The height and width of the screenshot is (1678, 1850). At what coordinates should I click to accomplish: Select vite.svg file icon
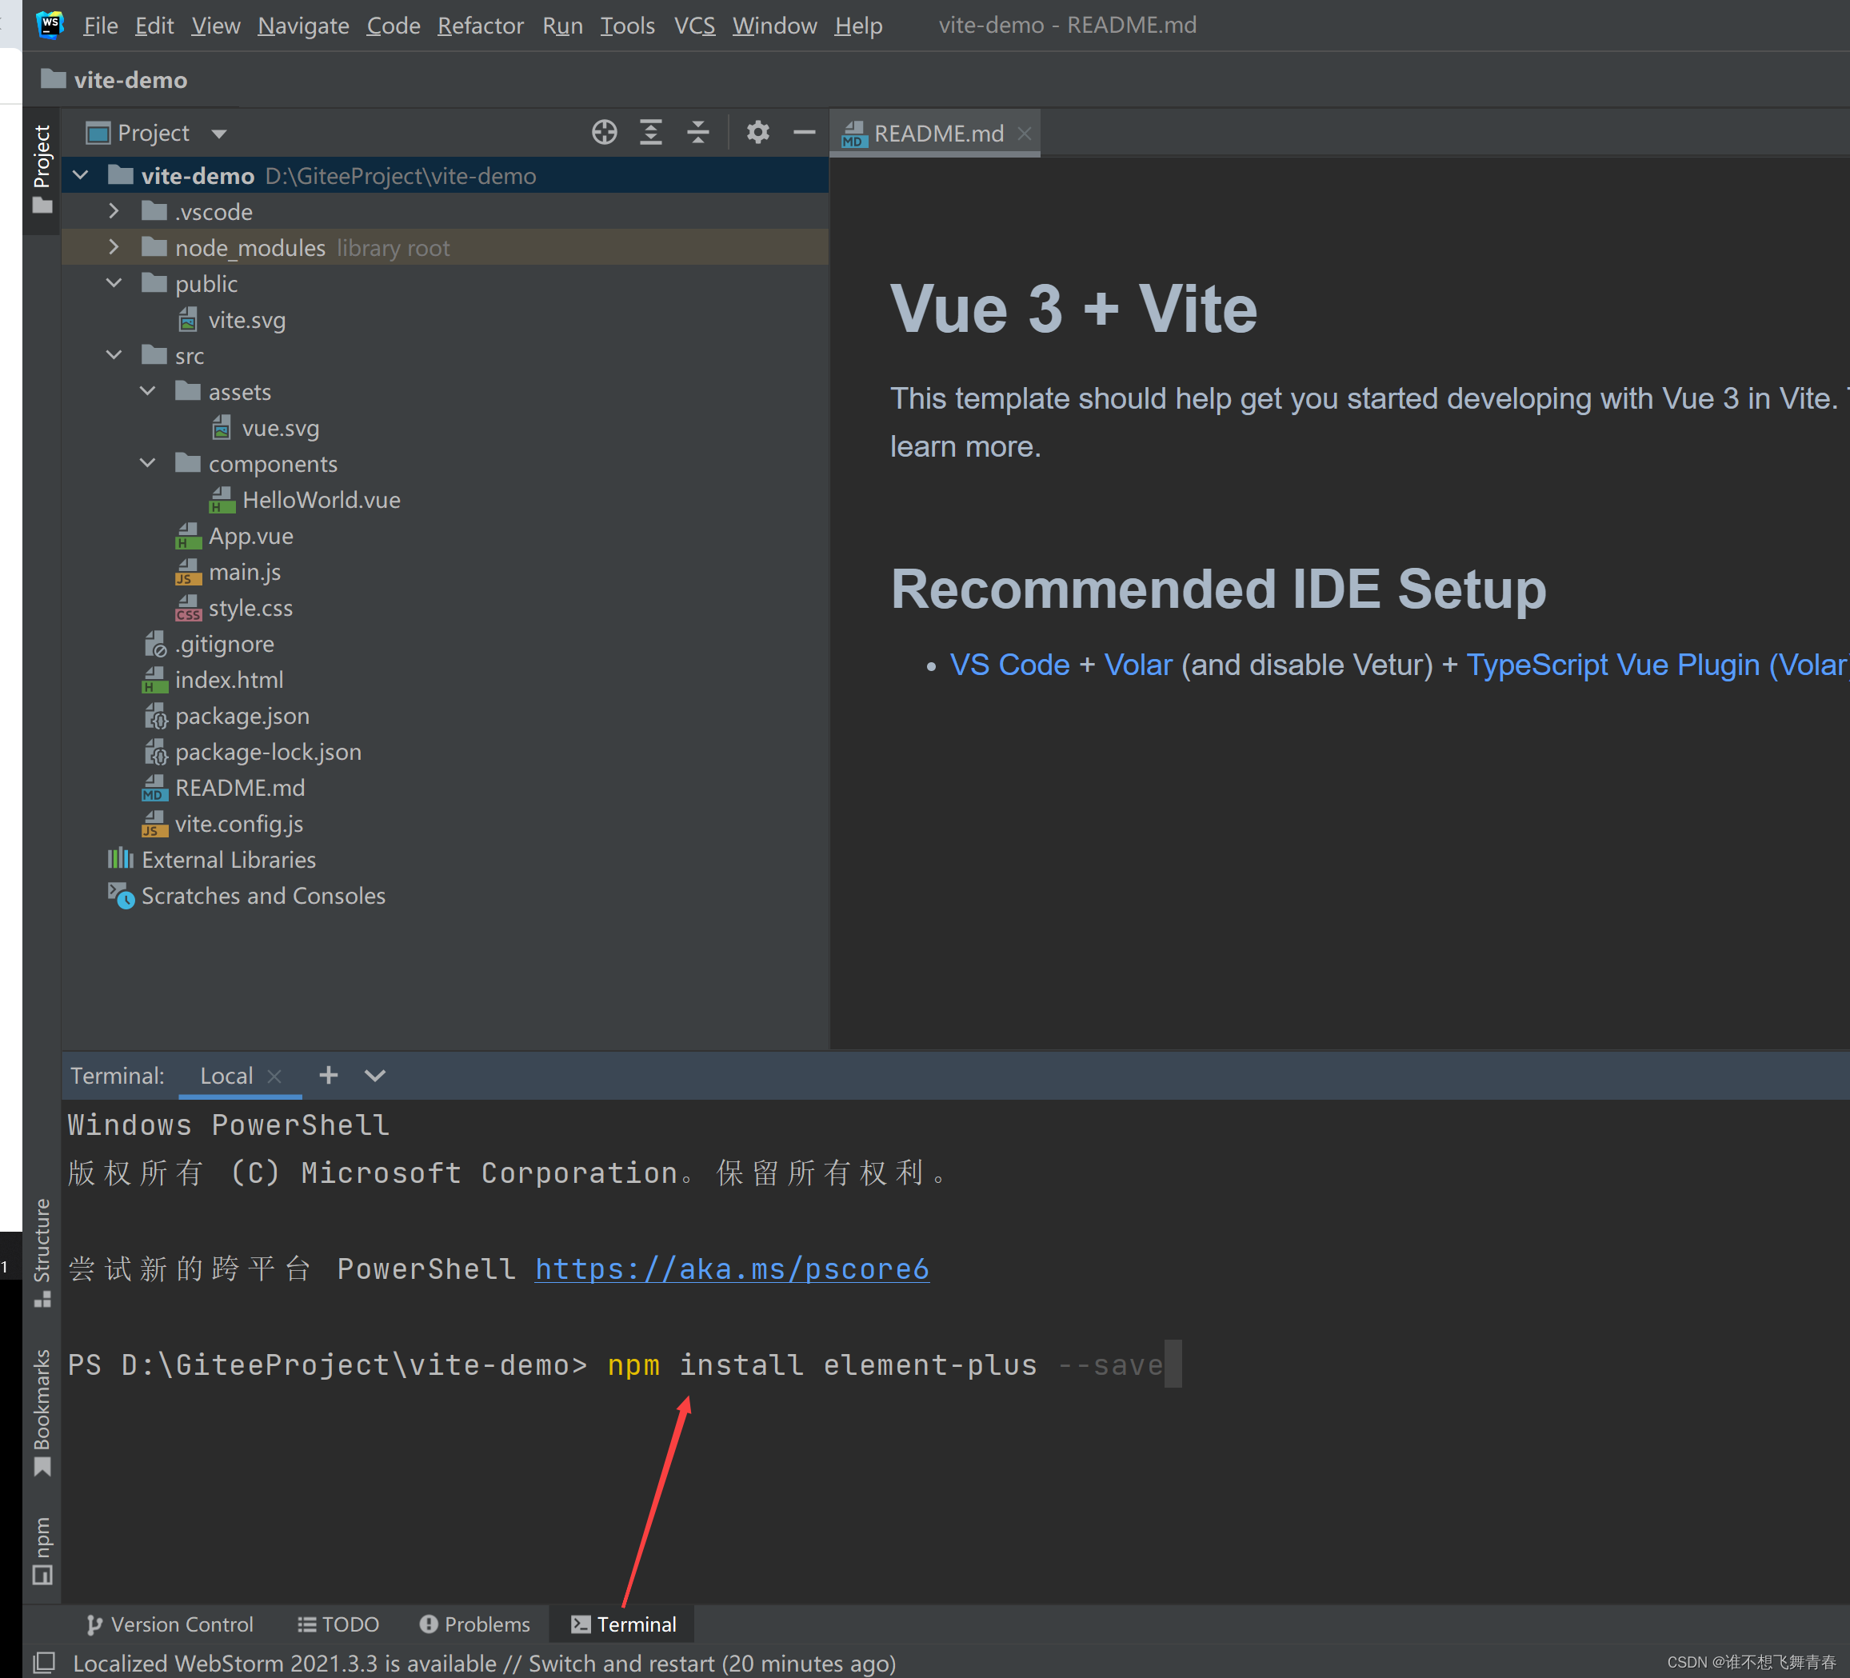pyautogui.click(x=188, y=320)
